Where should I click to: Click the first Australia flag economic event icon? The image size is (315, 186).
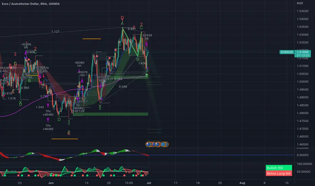click(x=148, y=144)
